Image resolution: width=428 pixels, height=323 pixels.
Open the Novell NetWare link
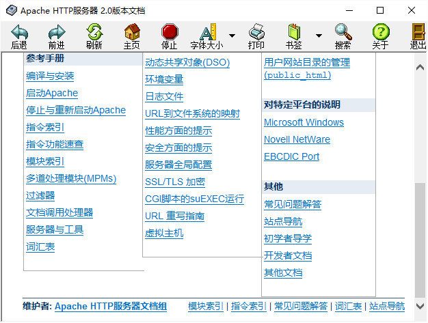(x=297, y=139)
